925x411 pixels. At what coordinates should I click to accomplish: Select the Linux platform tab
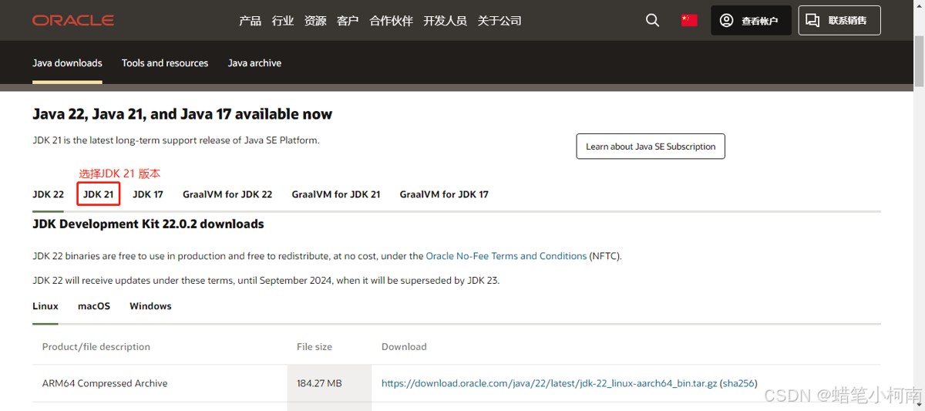45,306
